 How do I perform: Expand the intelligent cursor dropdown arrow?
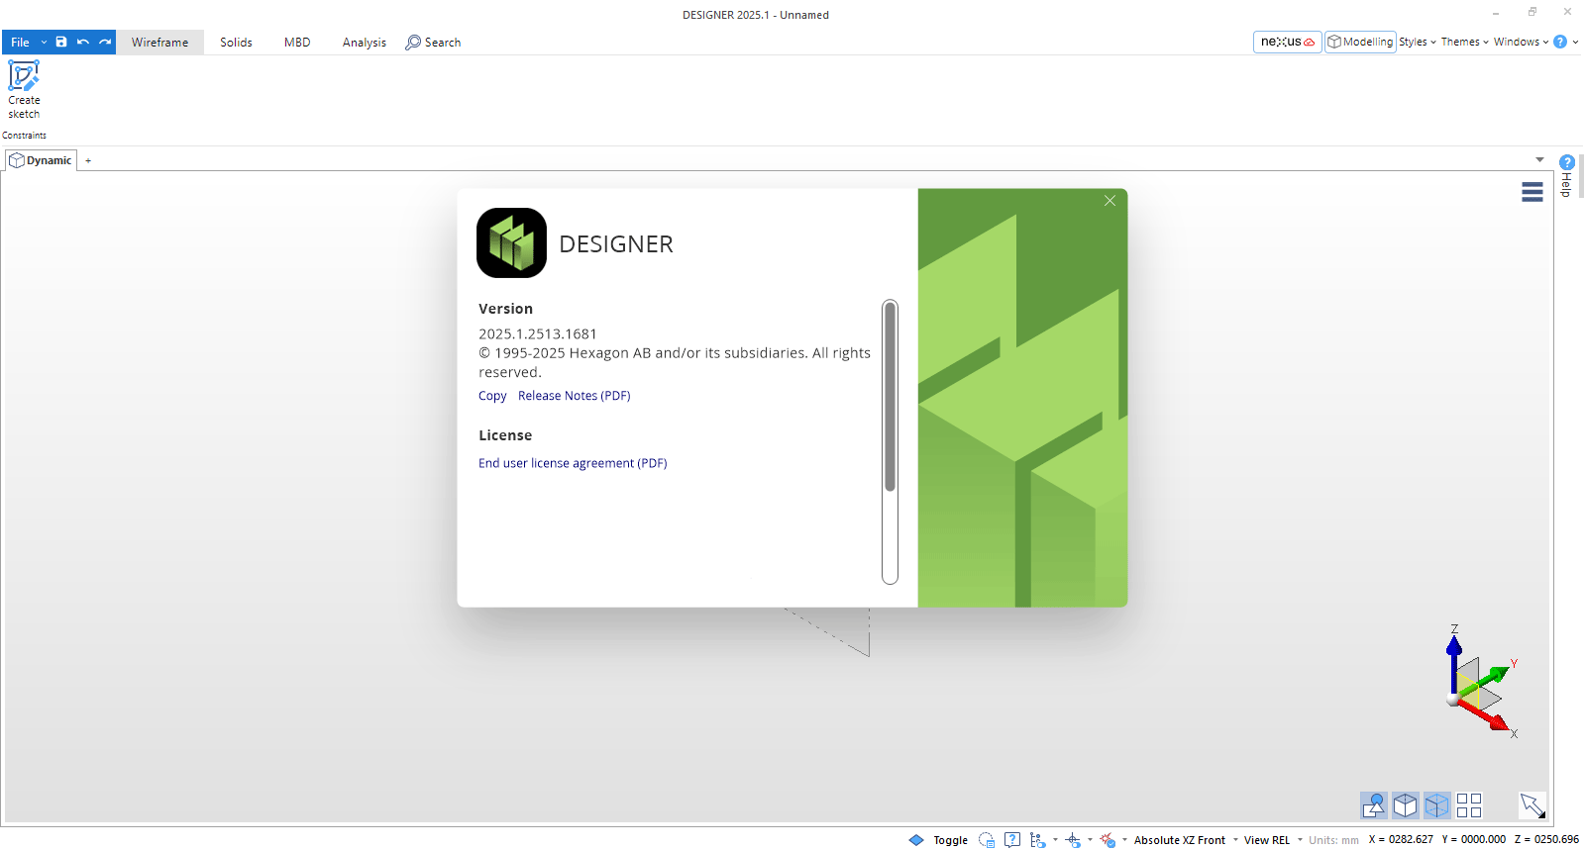1090,840
